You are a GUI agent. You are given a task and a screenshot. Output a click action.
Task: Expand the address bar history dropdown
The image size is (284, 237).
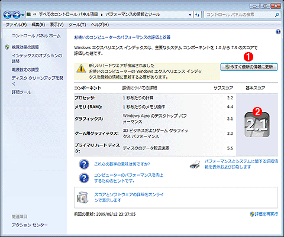pyautogui.click(x=190, y=15)
